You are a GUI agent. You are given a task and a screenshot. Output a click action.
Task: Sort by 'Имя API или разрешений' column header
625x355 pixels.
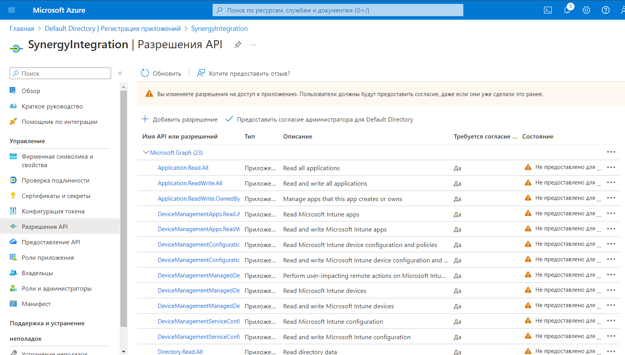pos(180,136)
